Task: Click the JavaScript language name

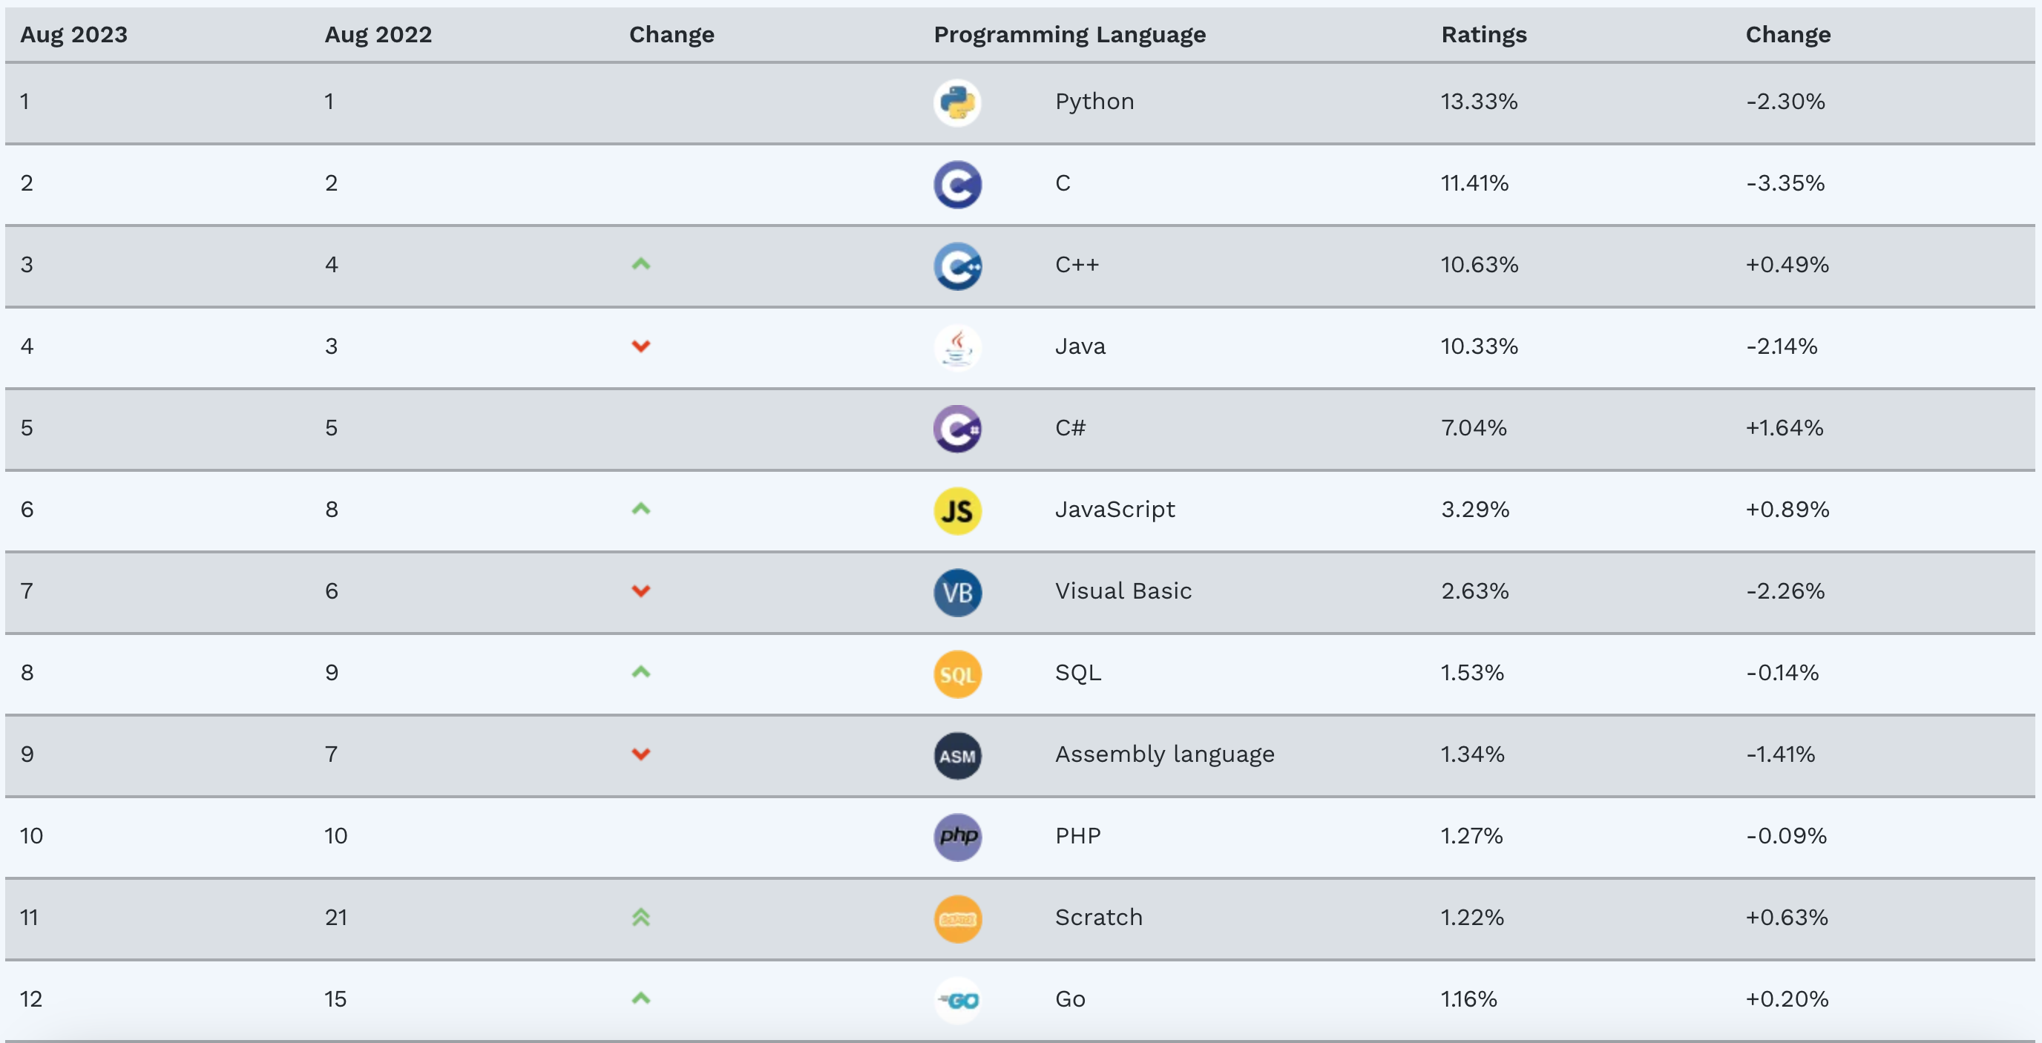Action: [1114, 510]
